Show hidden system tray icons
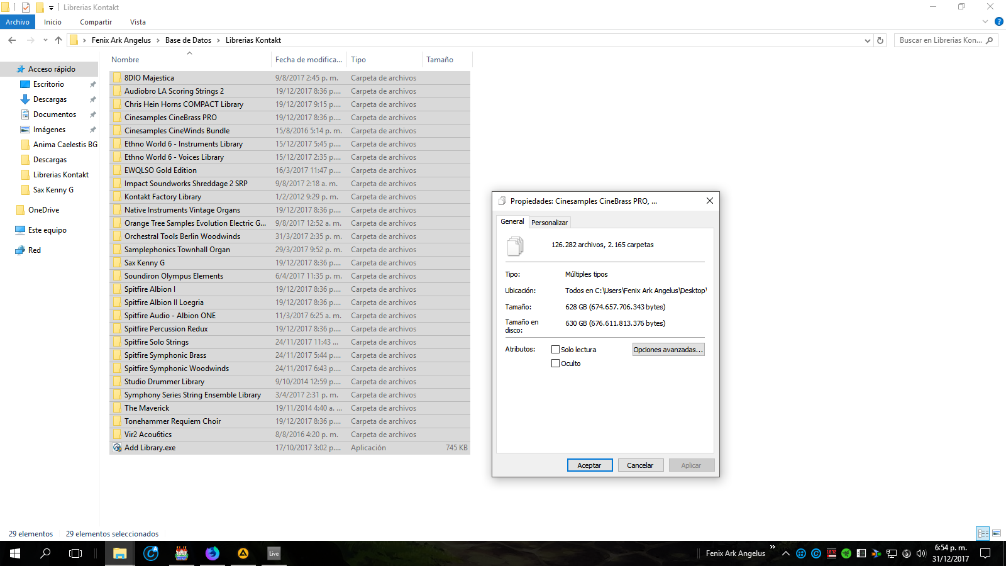 point(785,553)
